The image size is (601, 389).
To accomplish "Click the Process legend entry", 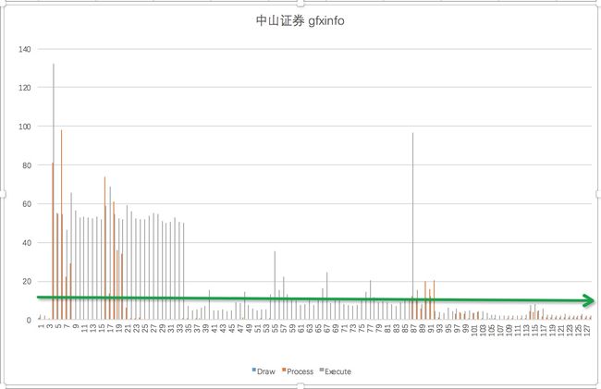I will click(x=298, y=371).
